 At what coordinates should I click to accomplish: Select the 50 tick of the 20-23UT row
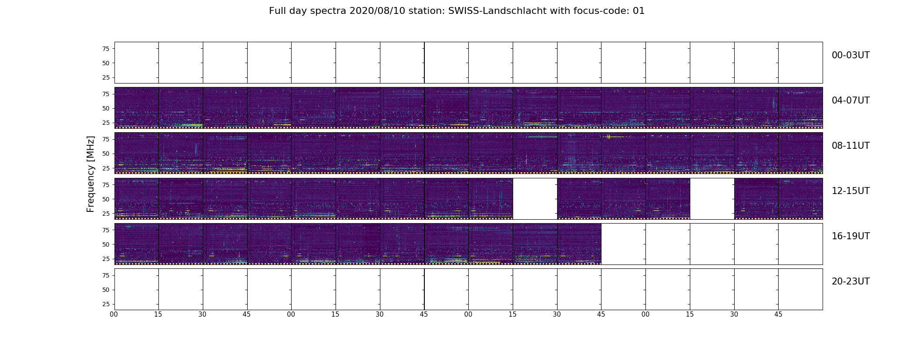pos(106,290)
